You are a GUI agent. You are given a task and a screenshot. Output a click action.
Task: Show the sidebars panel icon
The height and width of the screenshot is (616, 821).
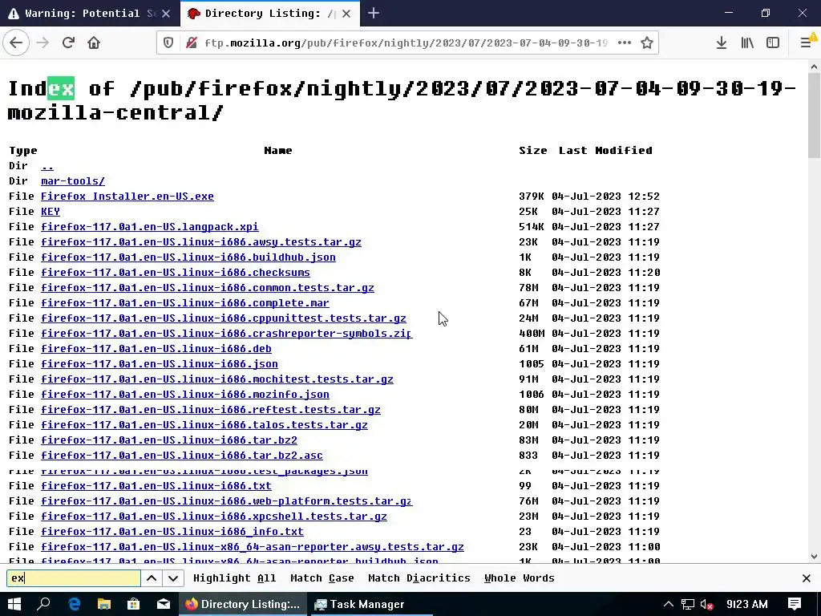click(773, 43)
